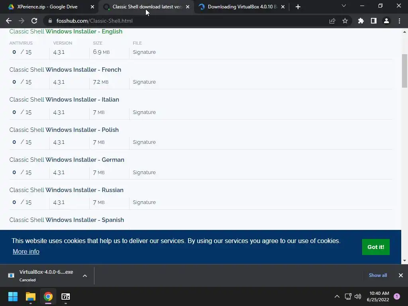
Task: Click the forward navigation arrow
Action: coord(22,21)
